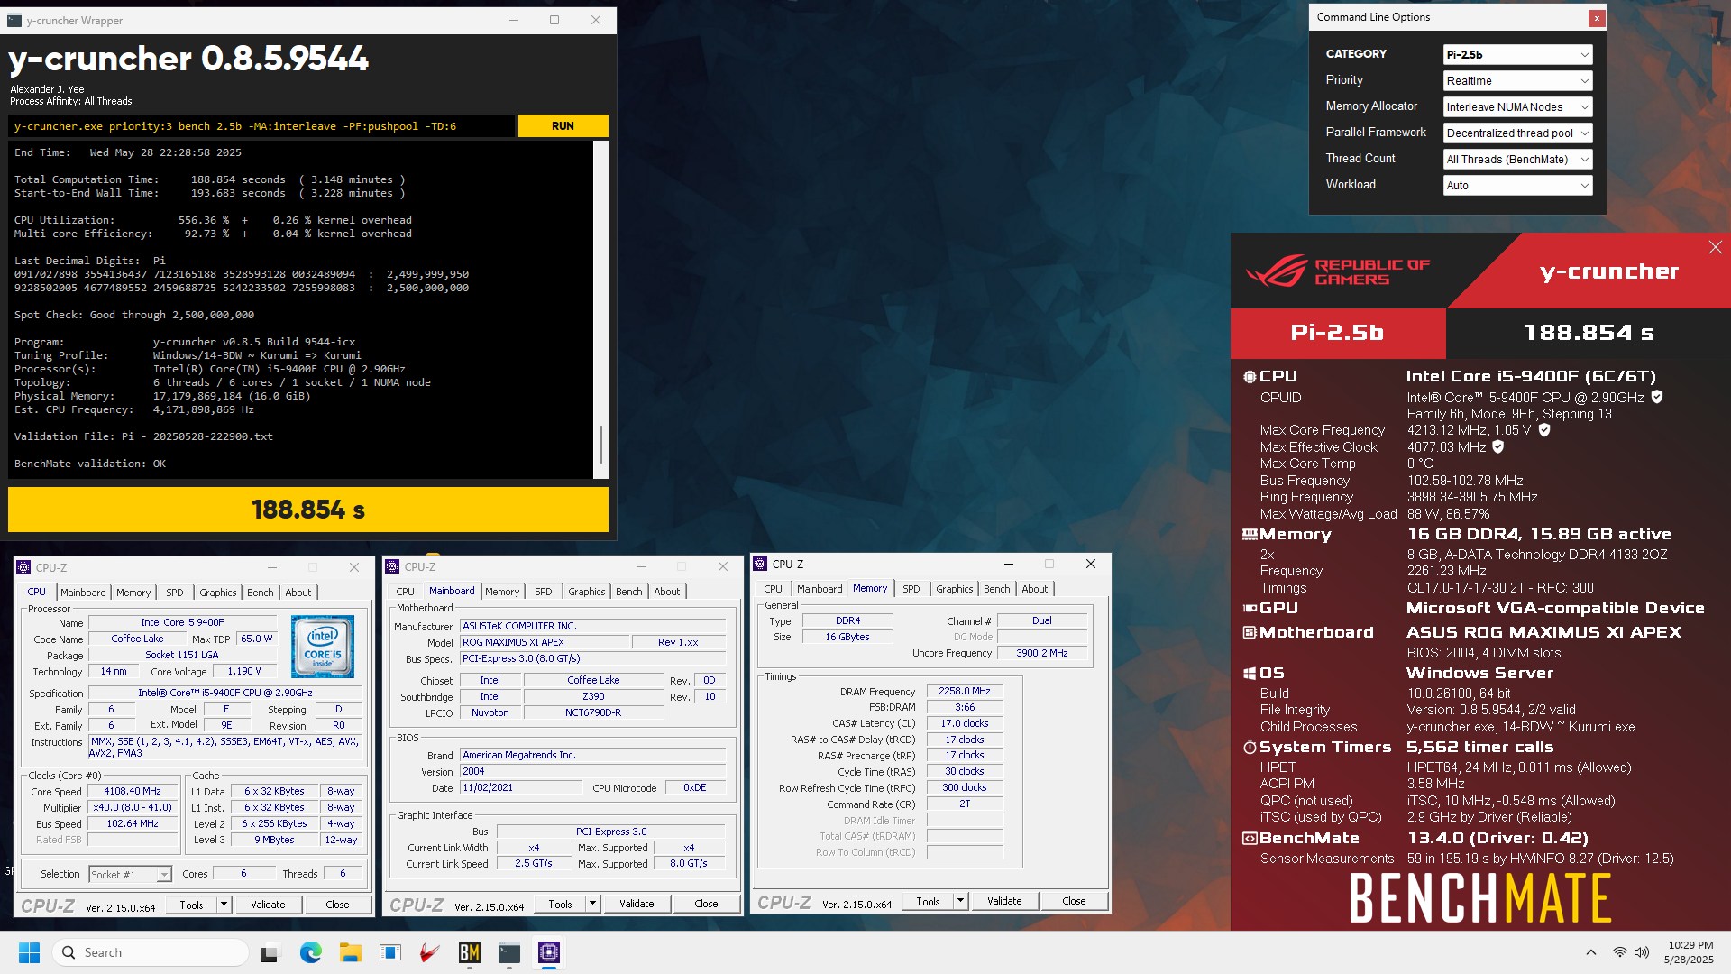Click 'BenchMate validation: OK' line
The height and width of the screenshot is (974, 1731).
90,464
